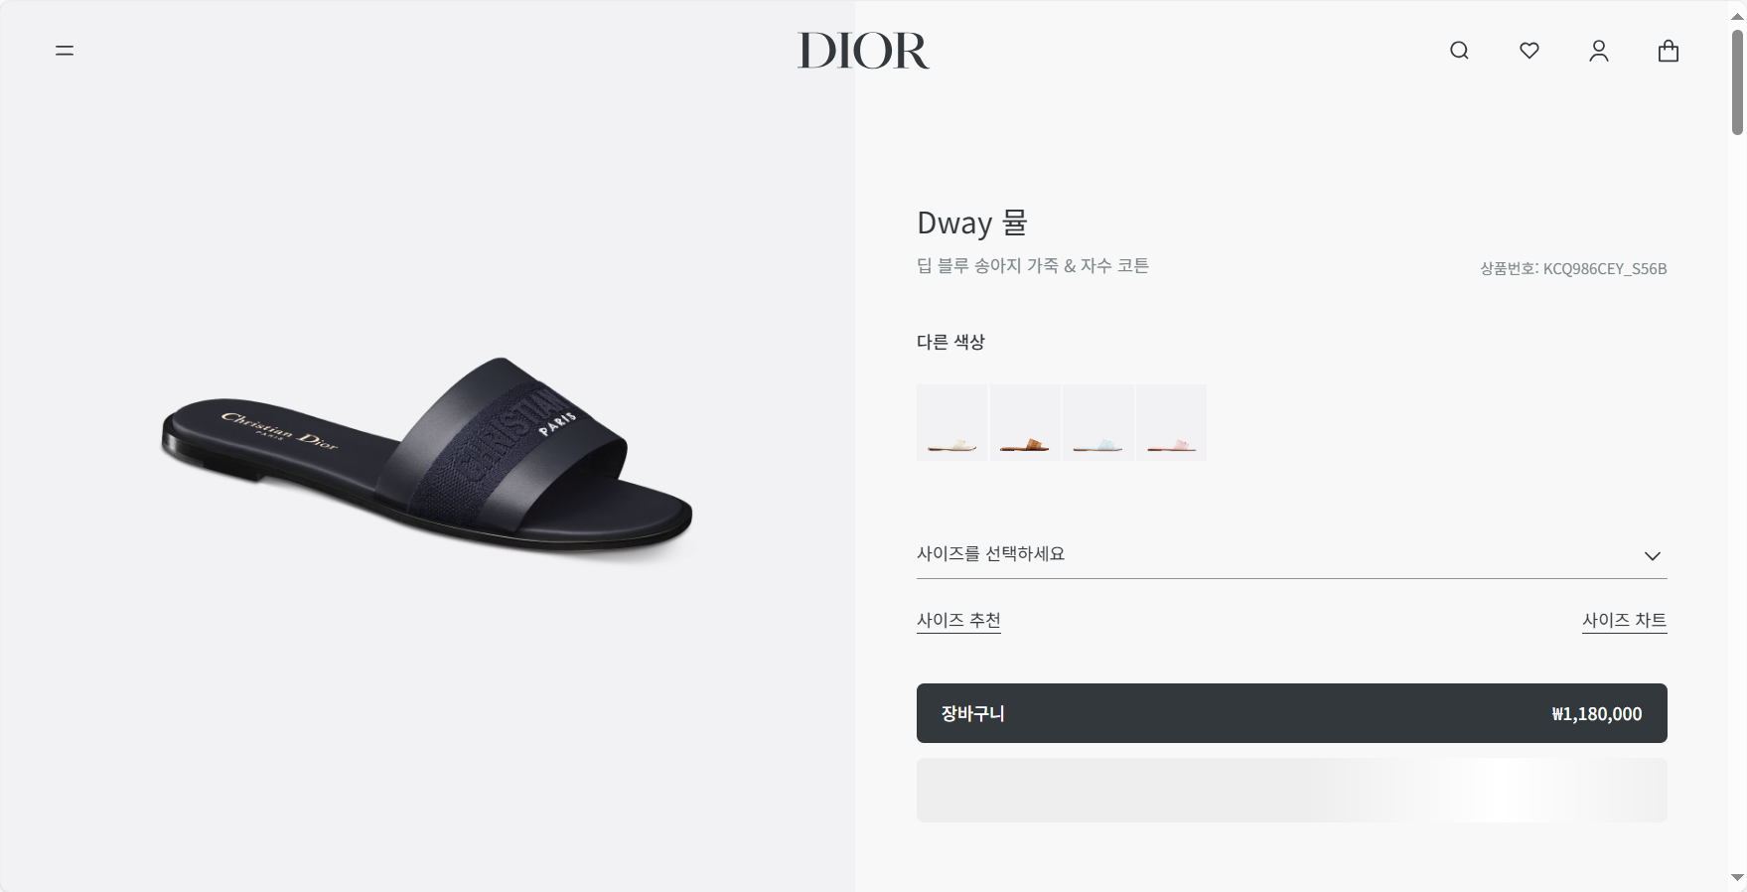1747x892 pixels.
Task: Select the light blue color variant thumbnail
Action: click(x=1098, y=422)
